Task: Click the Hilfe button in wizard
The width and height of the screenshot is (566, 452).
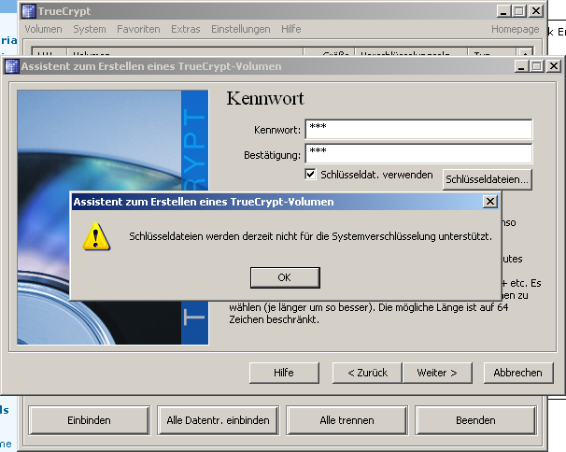Action: 284,373
